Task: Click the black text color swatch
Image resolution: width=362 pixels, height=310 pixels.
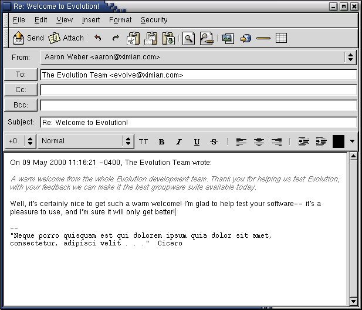Action: point(339,141)
